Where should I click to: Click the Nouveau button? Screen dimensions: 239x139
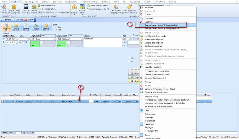pyautogui.click(x=134, y=77)
